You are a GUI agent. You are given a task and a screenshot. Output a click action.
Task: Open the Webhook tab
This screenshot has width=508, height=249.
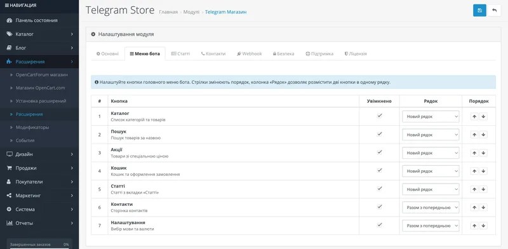click(250, 54)
